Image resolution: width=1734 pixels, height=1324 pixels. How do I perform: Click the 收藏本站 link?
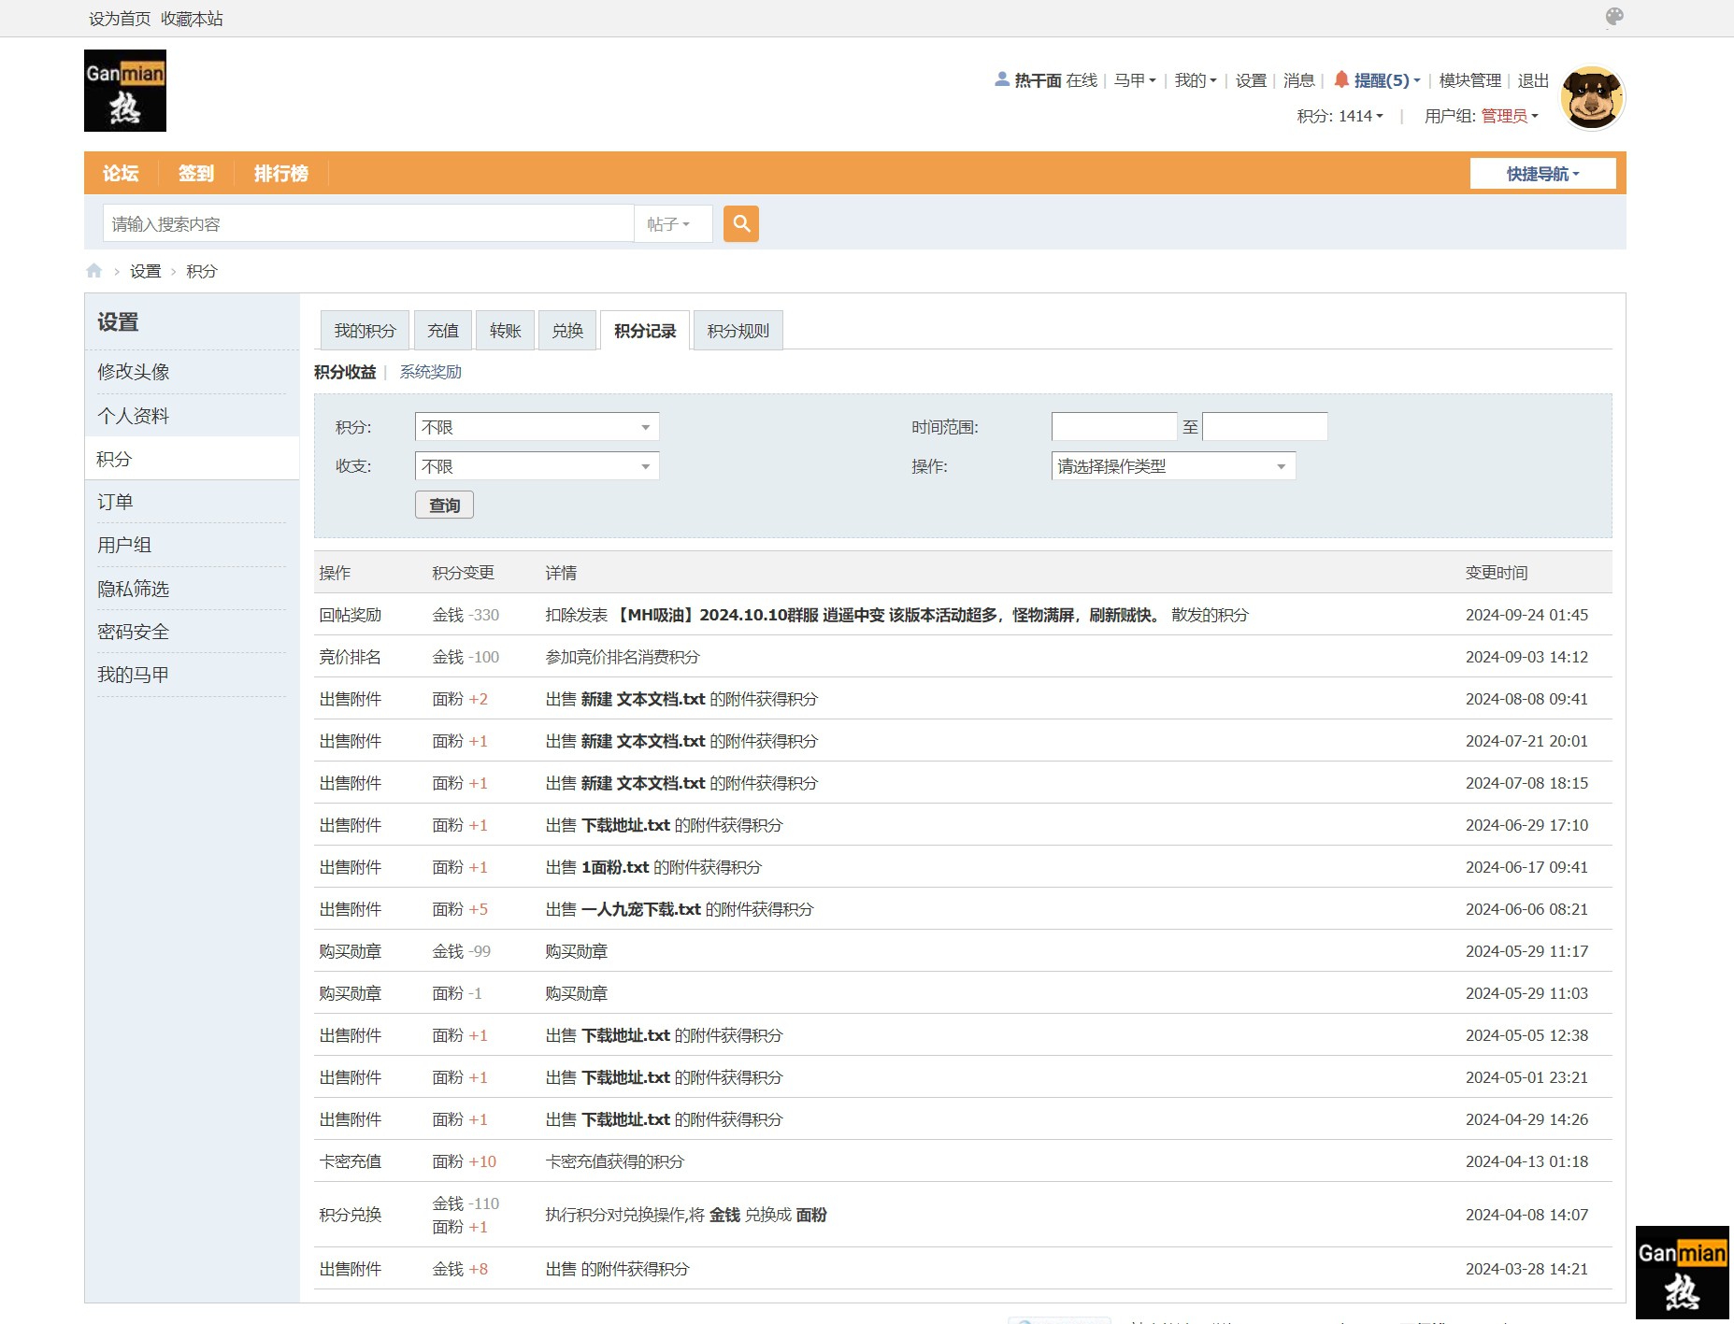tap(192, 19)
